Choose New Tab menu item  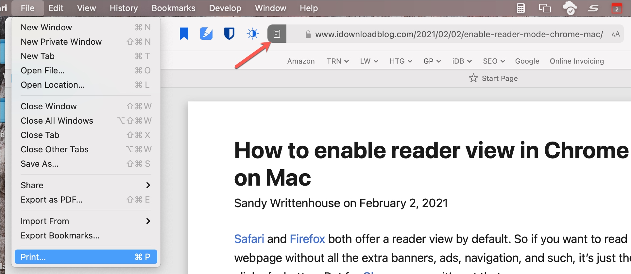[86, 56]
